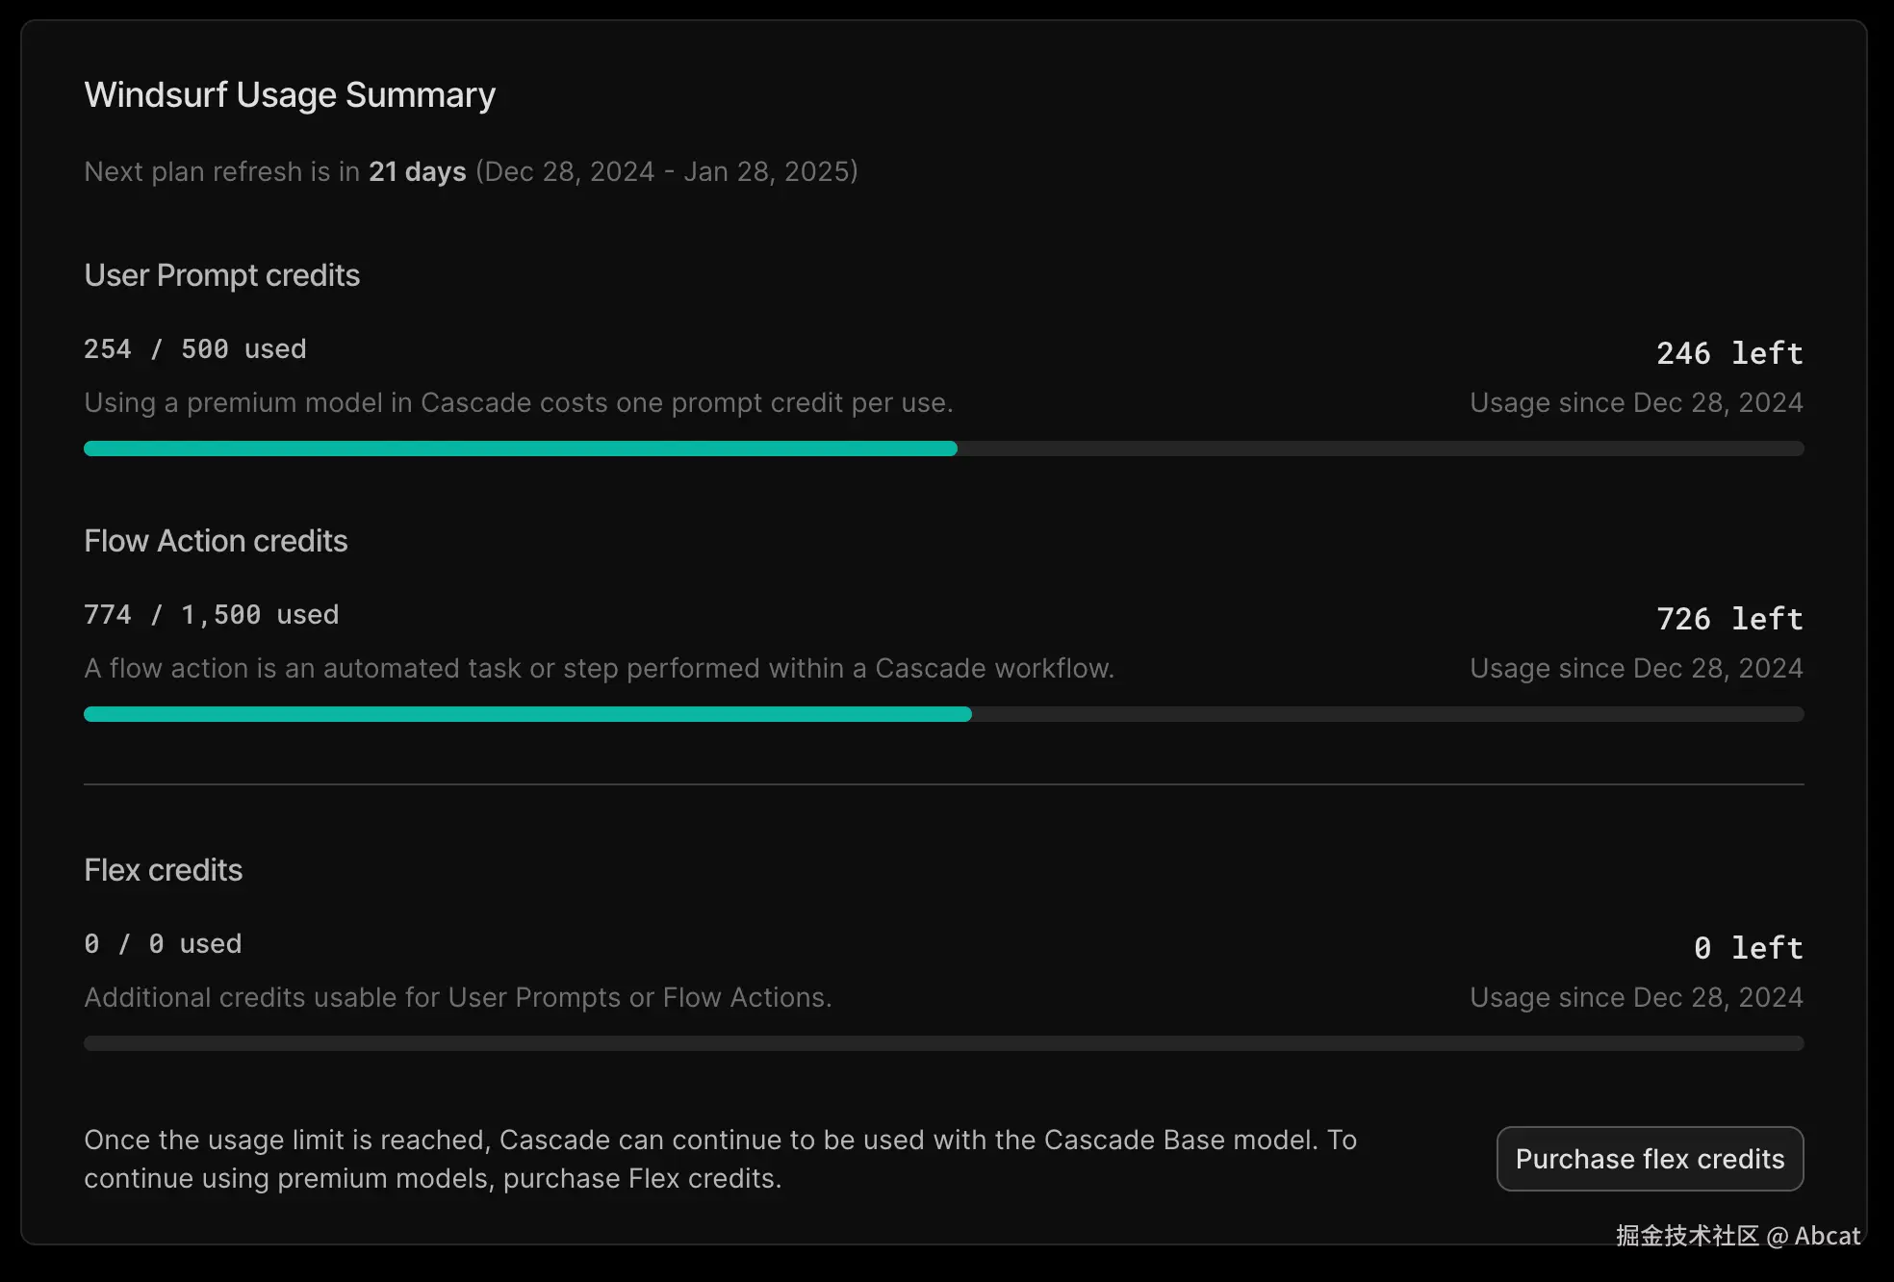Image resolution: width=1894 pixels, height=1282 pixels.
Task: Click the Purchase flex credits button
Action: (x=1650, y=1159)
